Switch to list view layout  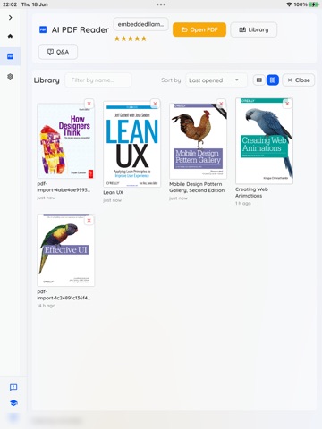[259, 80]
